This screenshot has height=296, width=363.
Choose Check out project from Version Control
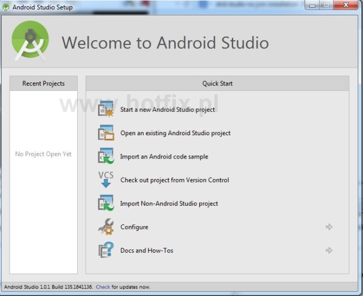pos(175,180)
